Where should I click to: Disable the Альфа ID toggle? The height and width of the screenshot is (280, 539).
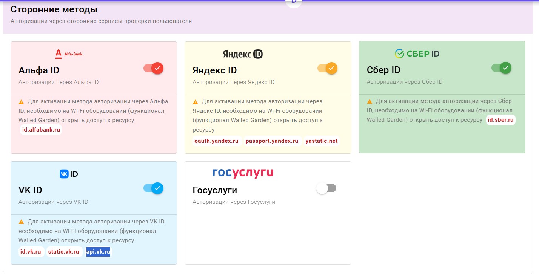[x=153, y=68]
